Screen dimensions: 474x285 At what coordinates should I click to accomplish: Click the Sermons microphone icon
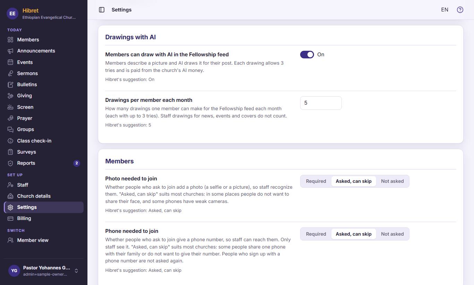pyautogui.click(x=10, y=73)
